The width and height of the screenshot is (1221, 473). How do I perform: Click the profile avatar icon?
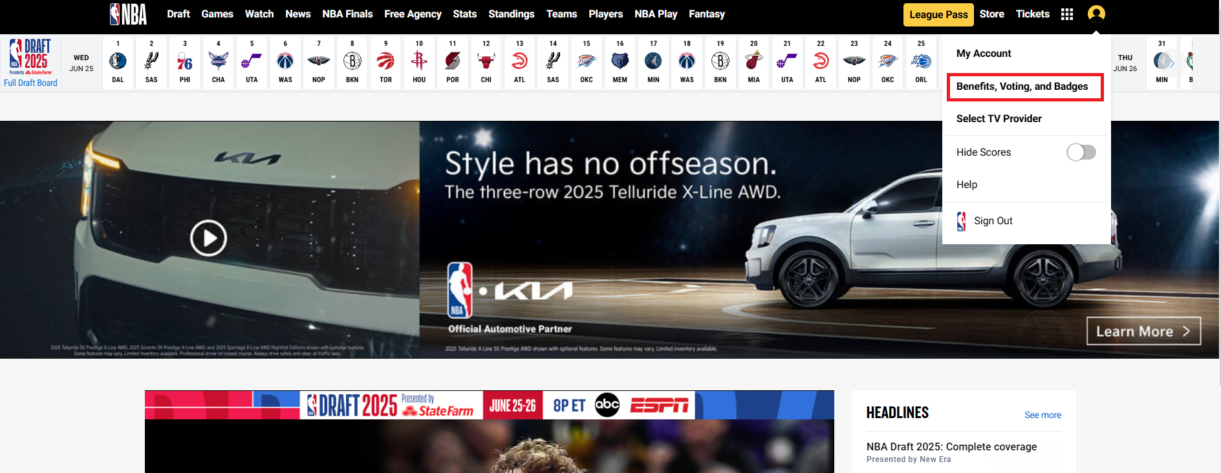point(1096,14)
